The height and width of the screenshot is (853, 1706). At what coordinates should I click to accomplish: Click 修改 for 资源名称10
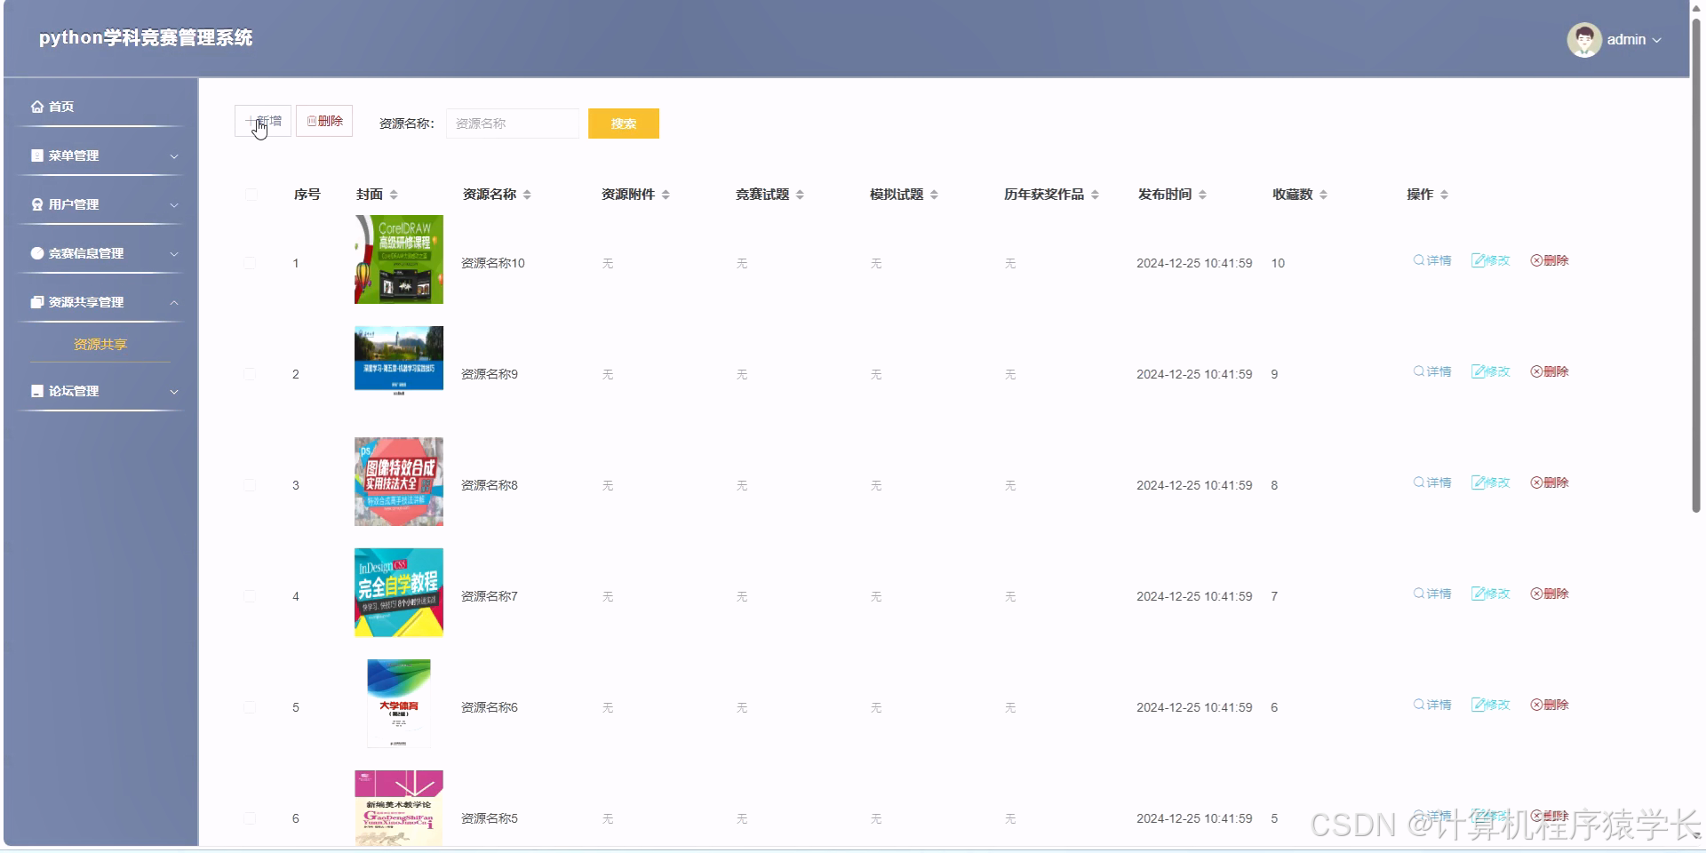[x=1491, y=260]
